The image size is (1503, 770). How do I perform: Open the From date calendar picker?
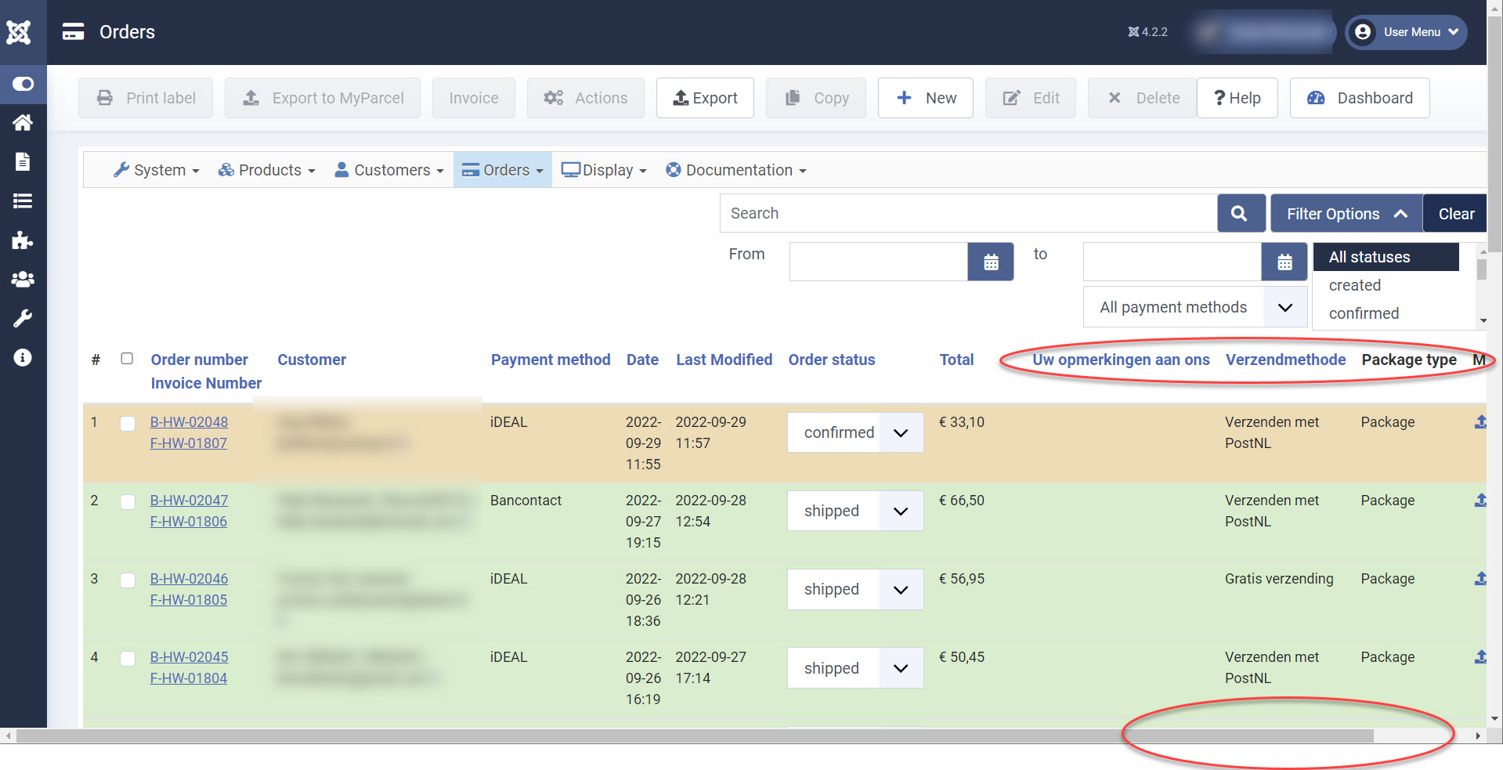990,262
